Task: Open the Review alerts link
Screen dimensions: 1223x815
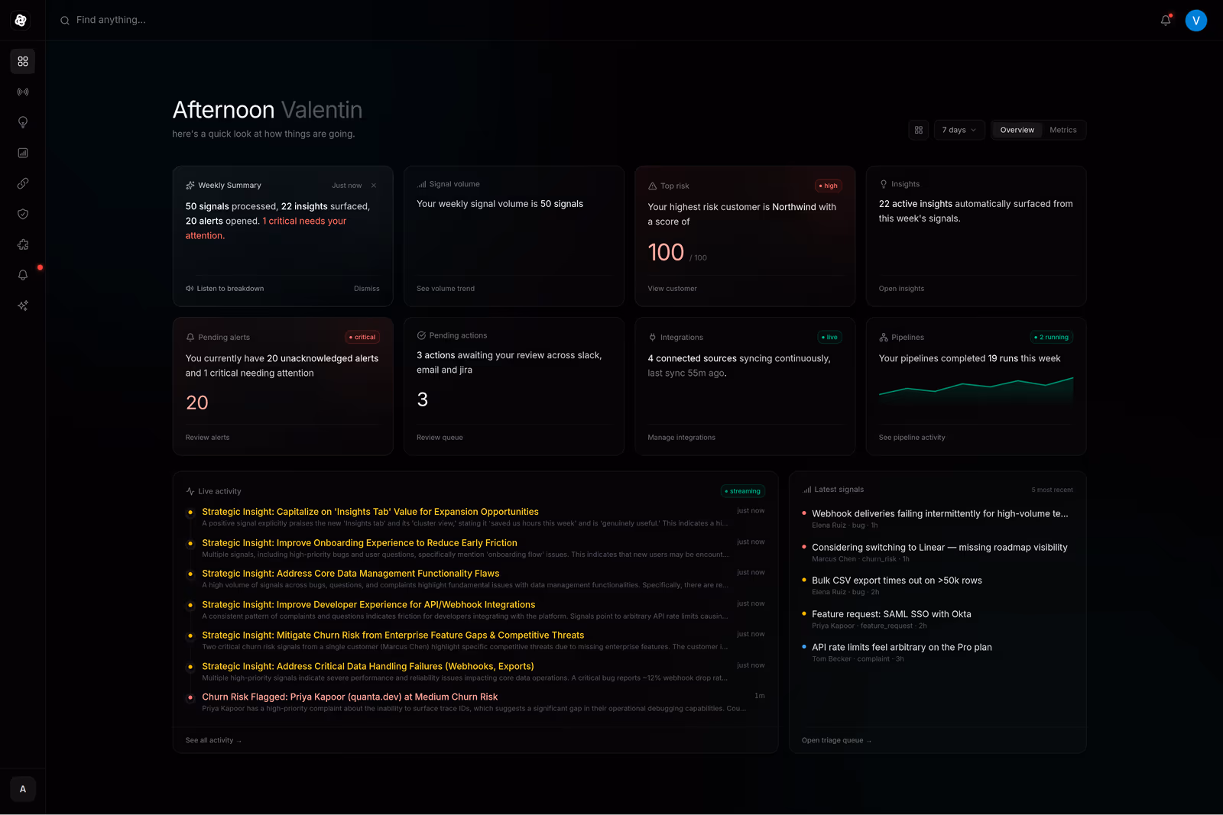Action: click(207, 438)
